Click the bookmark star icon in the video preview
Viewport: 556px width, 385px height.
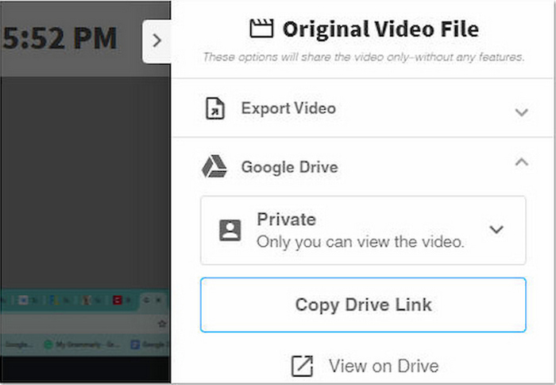tap(163, 324)
